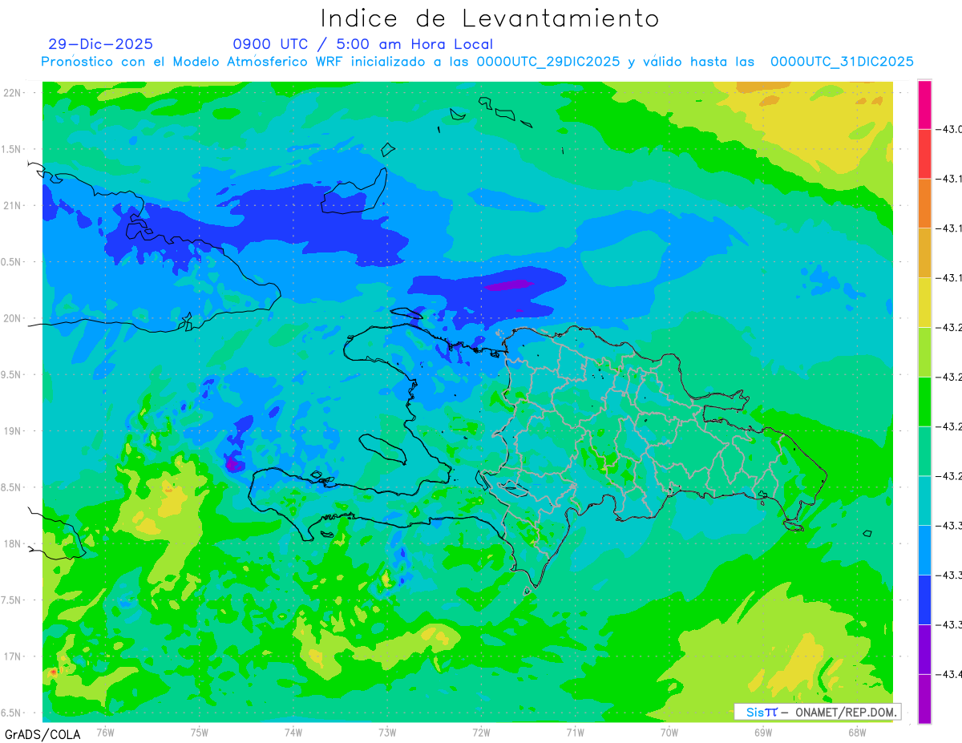The width and height of the screenshot is (962, 743).
Task: Click the '71W' longitude axis label
Action: pos(575,732)
